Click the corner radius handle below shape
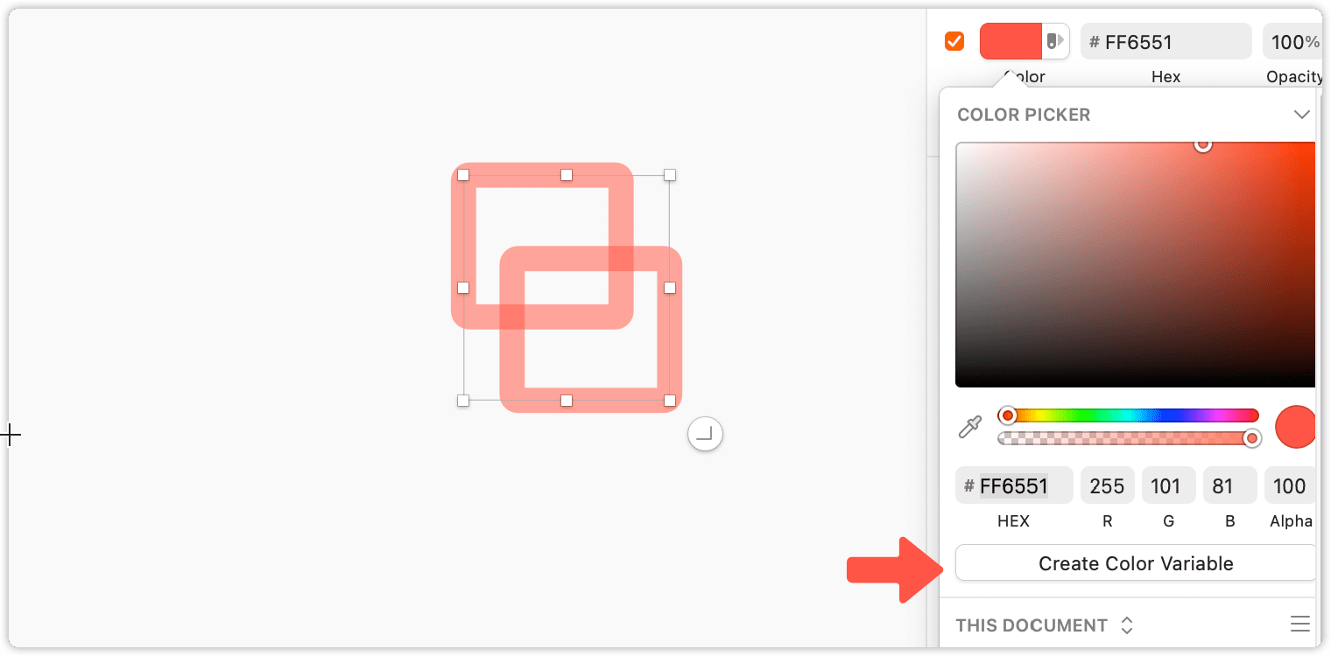This screenshot has height=656, width=1331. pos(705,433)
